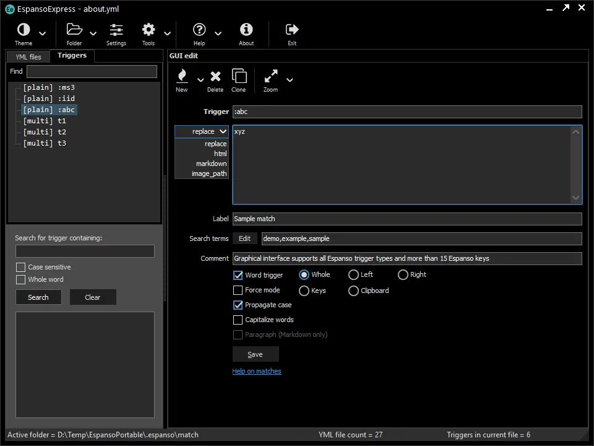
Task: Click the Search terms field
Action: 421,238
